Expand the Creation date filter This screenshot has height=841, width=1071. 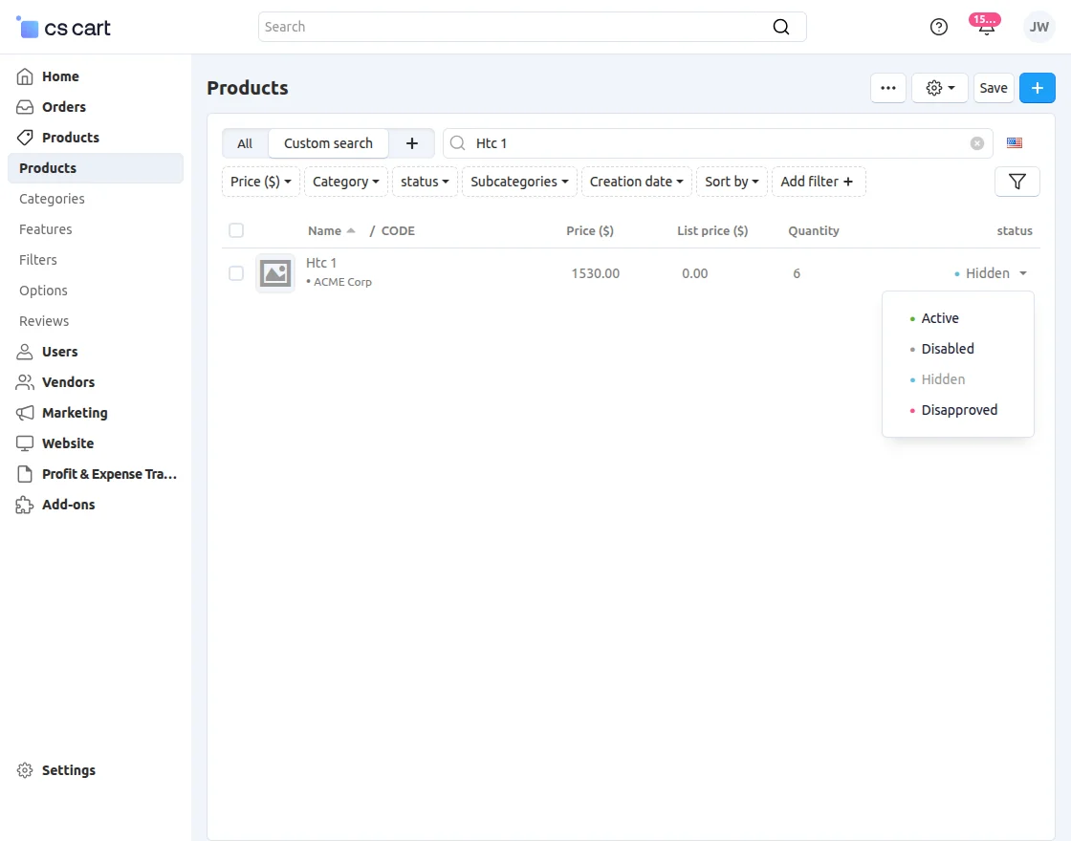[636, 181]
